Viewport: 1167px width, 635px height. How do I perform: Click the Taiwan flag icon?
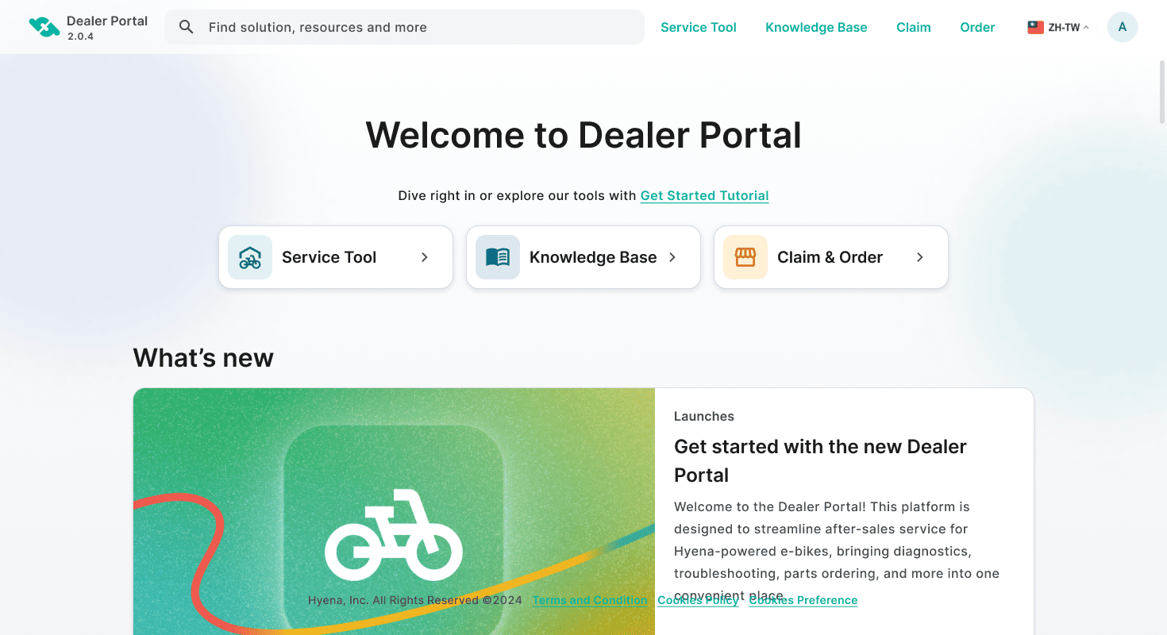(x=1035, y=27)
